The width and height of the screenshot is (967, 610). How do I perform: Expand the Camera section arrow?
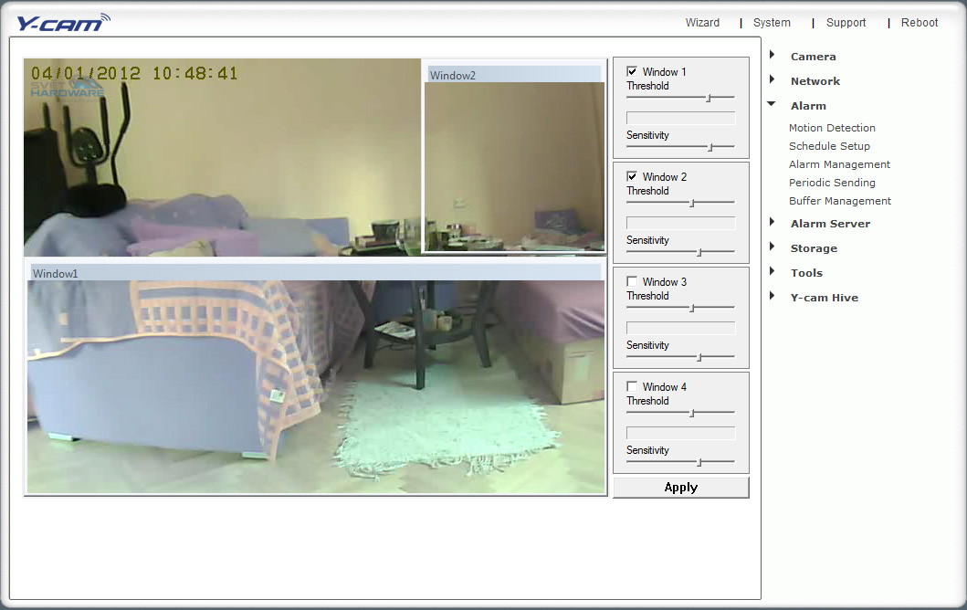tap(773, 56)
